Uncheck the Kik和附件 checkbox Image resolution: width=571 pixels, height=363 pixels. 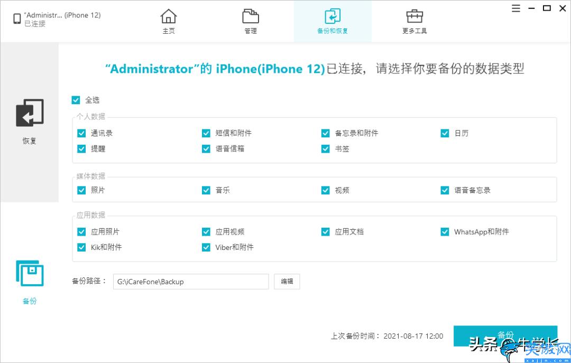point(81,248)
